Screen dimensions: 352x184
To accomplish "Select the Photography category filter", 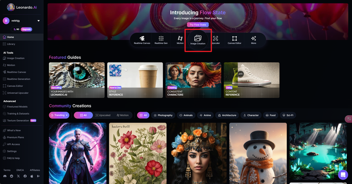I will (x=162, y=115).
